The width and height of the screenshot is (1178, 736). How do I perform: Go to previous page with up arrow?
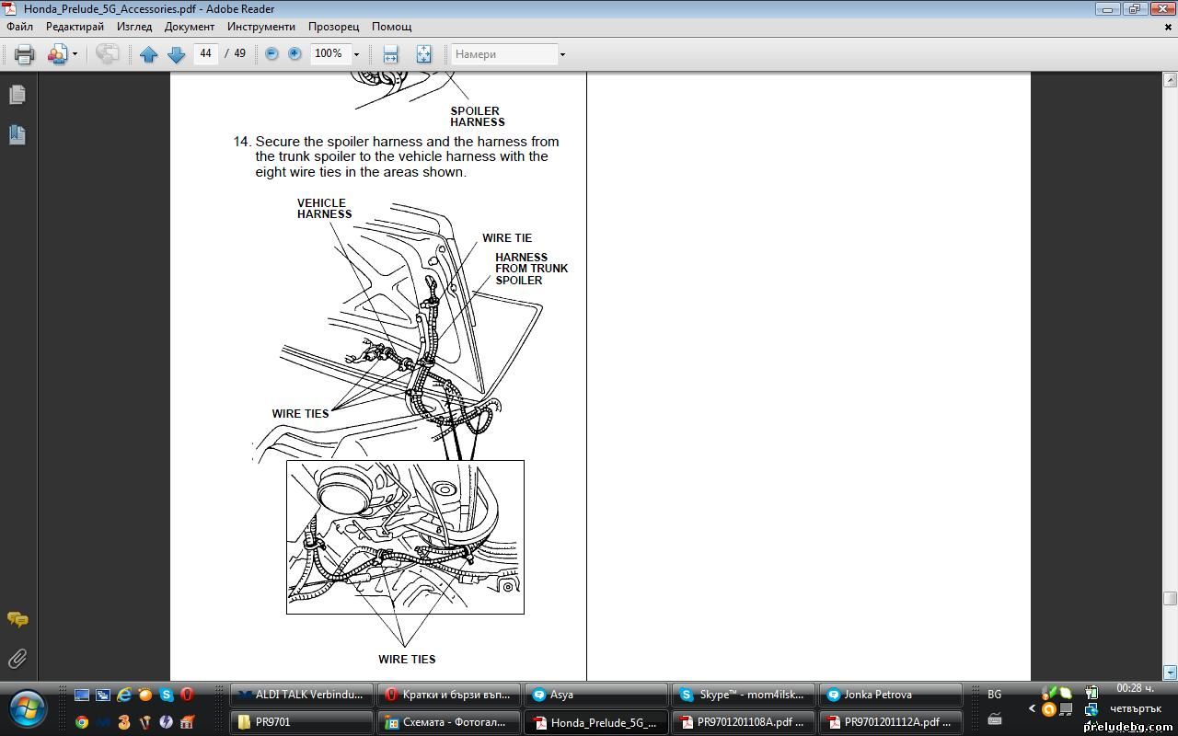[148, 54]
